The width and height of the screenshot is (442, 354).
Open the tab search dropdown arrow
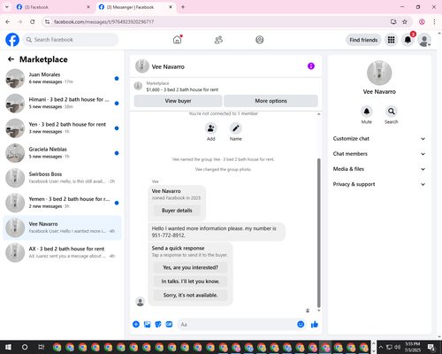7,7
